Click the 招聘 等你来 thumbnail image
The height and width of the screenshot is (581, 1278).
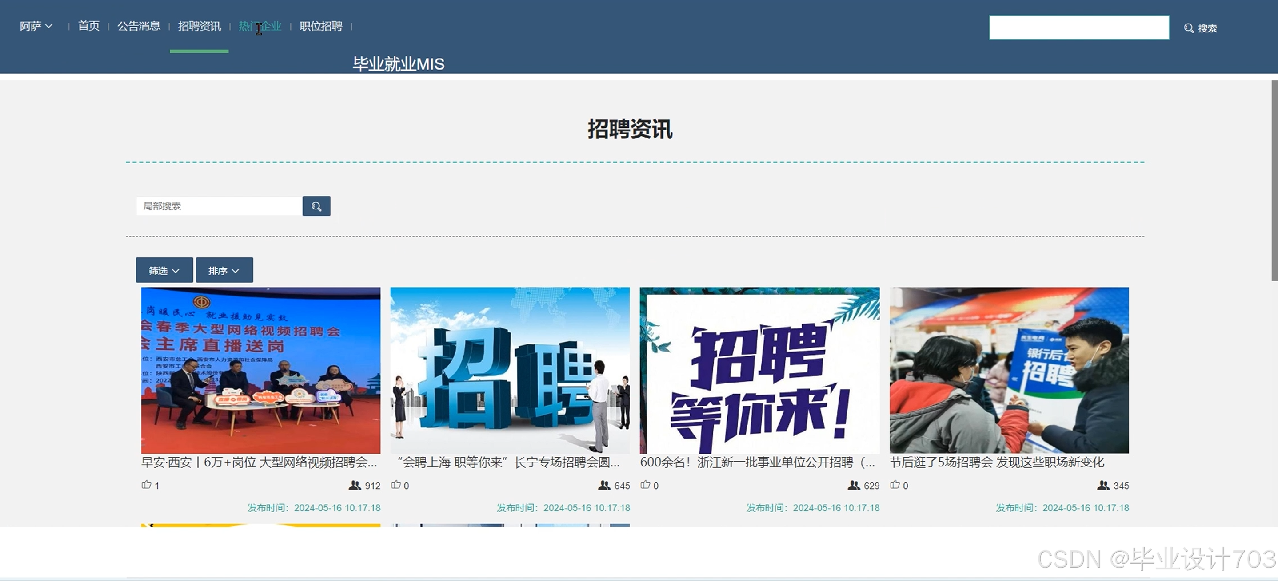[759, 370]
